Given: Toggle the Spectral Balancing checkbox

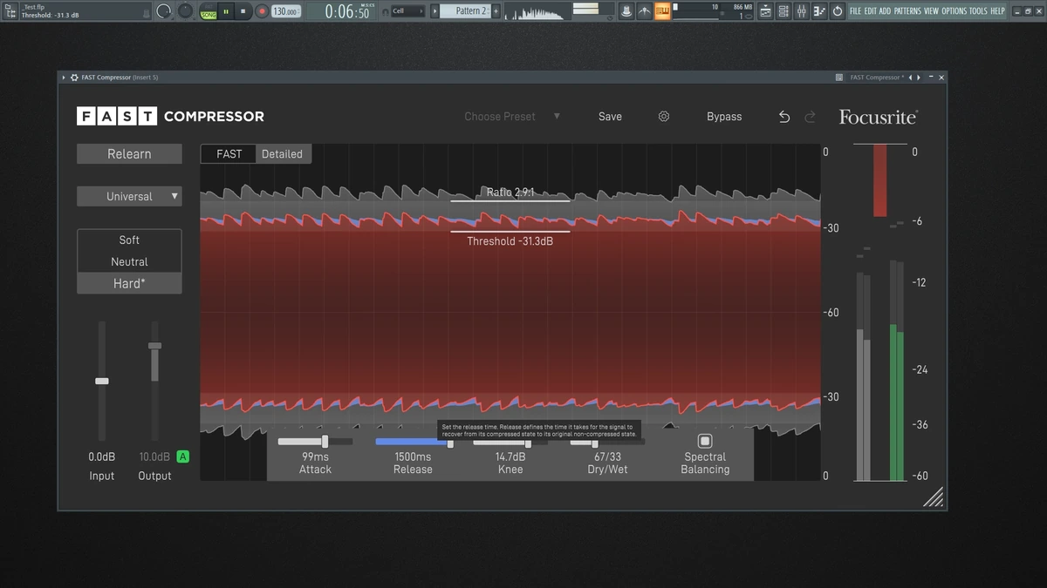Looking at the screenshot, I should coord(705,441).
